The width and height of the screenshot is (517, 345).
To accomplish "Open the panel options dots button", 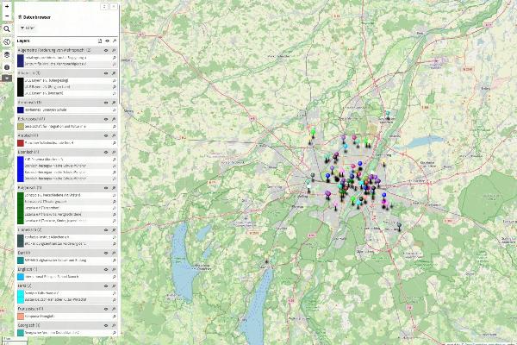I will click(x=104, y=6).
